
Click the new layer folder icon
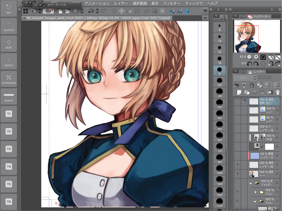(247, 92)
